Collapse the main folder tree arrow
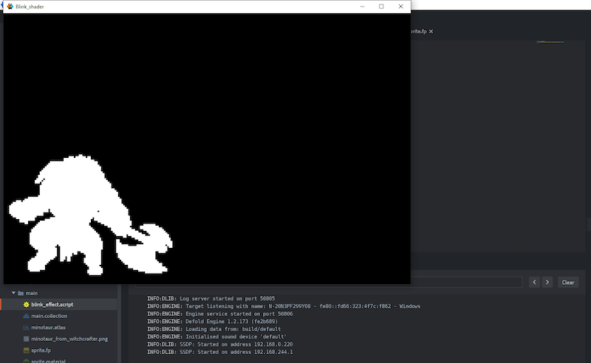Viewport: 591px width, 363px height. coord(13,293)
